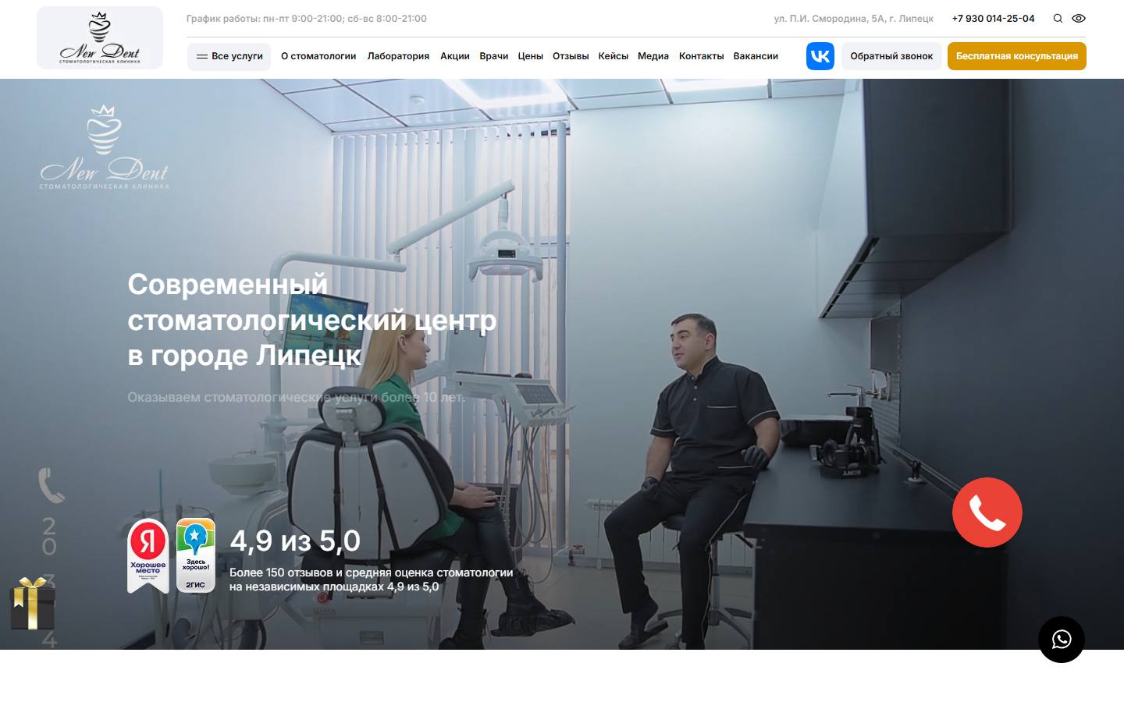Toggle the accessibility eye icon
1124x702 pixels.
(1079, 19)
